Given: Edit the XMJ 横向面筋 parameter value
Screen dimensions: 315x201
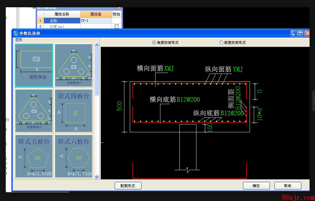Looking at the screenshot, I should (x=169, y=68).
